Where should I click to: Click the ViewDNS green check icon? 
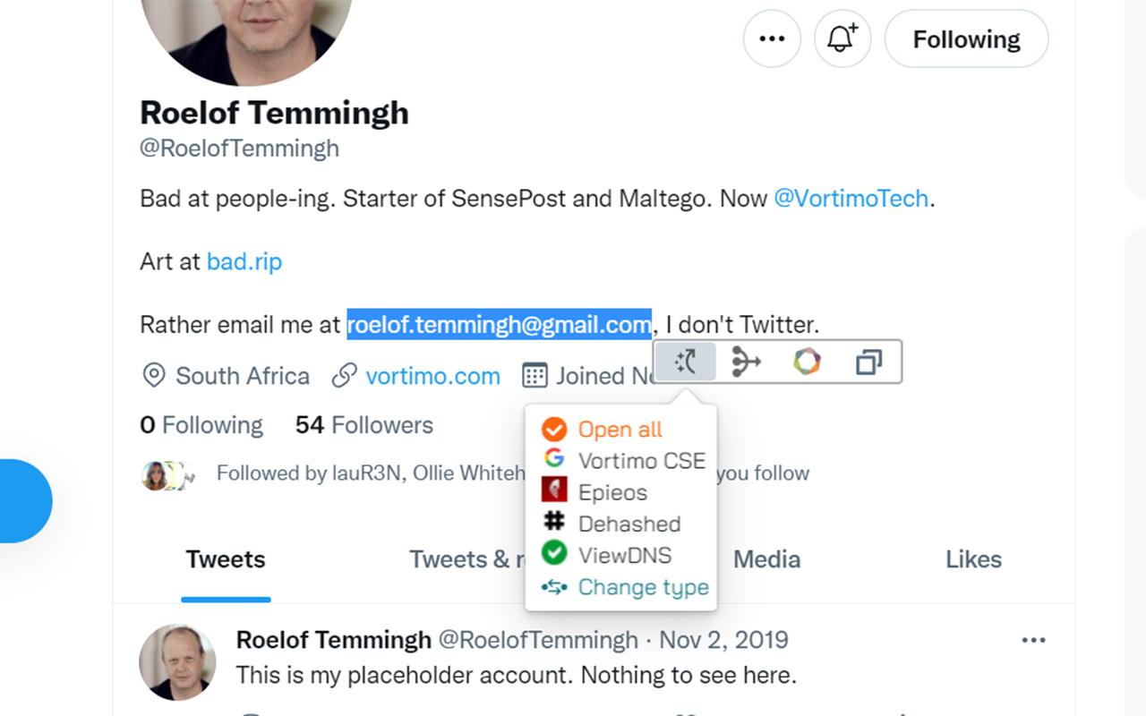point(554,555)
